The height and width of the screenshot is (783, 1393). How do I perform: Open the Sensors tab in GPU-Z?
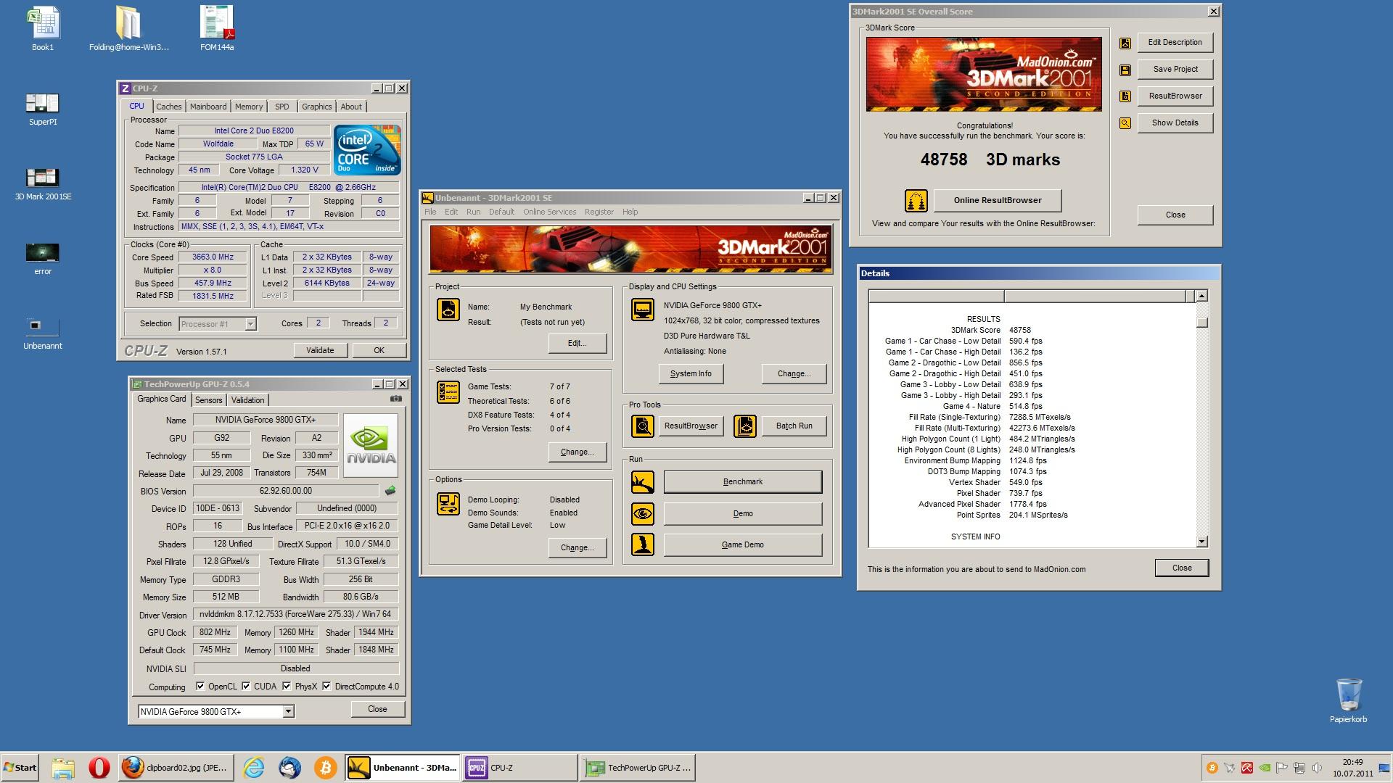208,400
